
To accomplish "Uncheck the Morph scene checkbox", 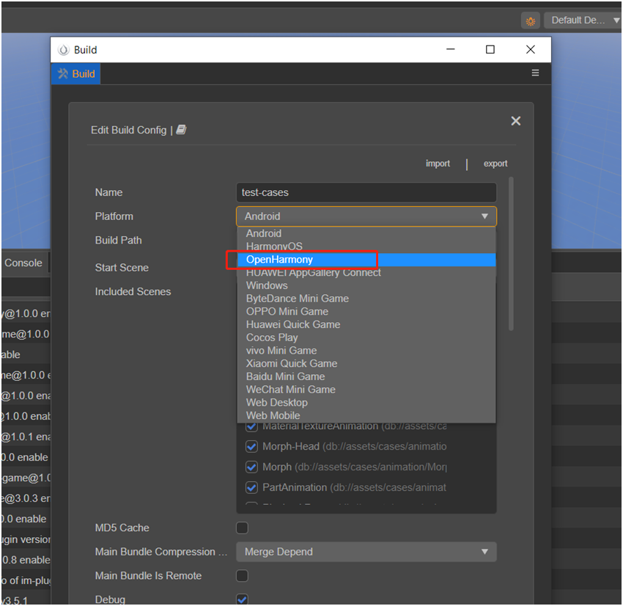I will click(251, 467).
